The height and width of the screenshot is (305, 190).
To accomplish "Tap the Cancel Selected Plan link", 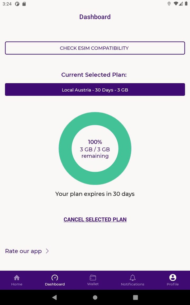I will pos(95,219).
